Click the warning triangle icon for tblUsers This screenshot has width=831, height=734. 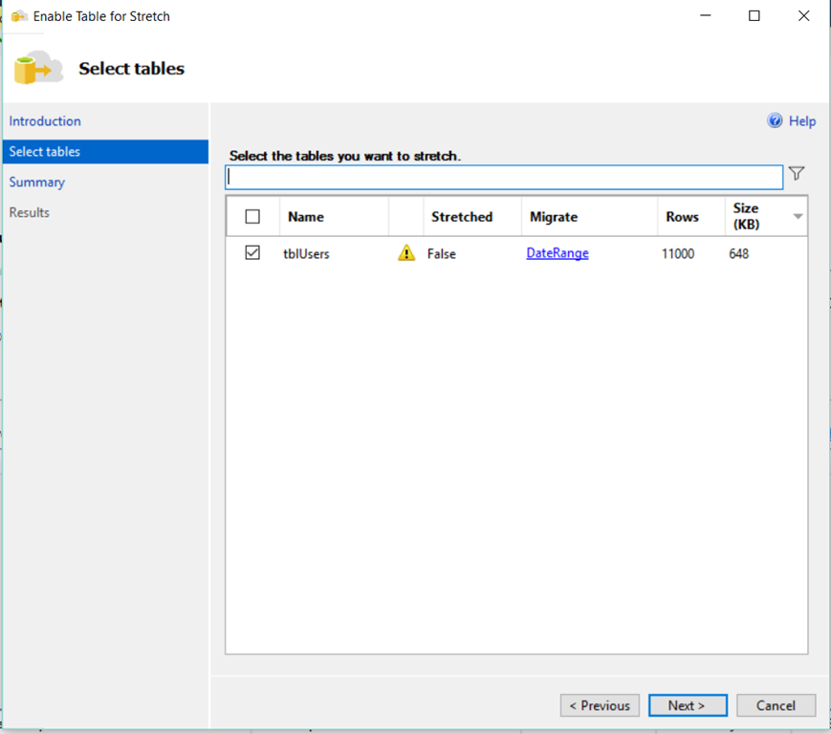(x=406, y=253)
